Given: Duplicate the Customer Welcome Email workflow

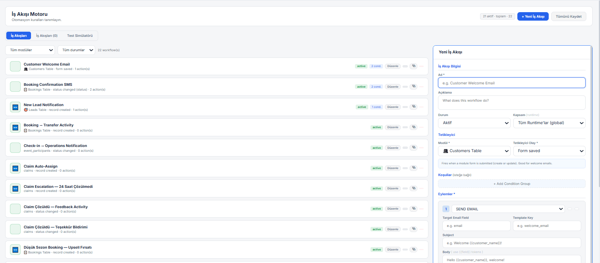Looking at the screenshot, I should tap(414, 66).
